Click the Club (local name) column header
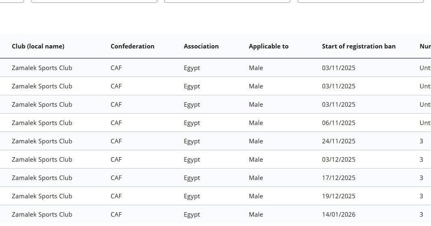 tap(38, 46)
